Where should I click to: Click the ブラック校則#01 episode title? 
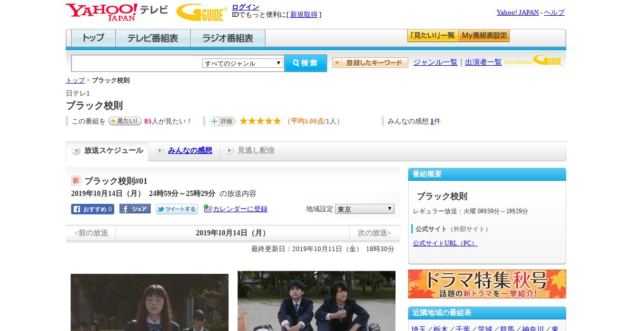tap(116, 181)
